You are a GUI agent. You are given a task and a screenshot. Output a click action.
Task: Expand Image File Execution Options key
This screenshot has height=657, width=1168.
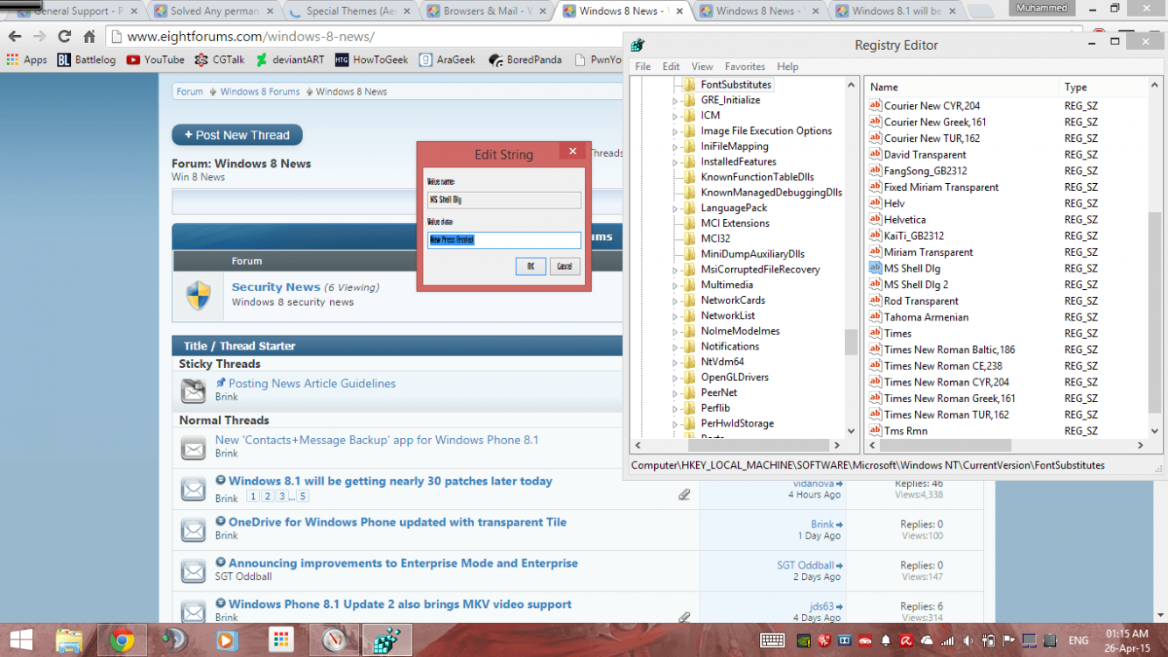675,131
